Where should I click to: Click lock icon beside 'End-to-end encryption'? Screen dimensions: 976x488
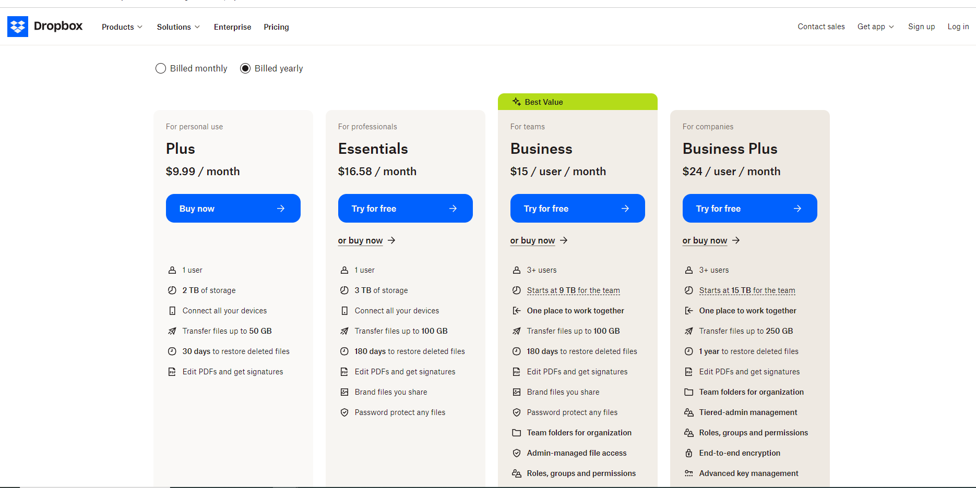pos(689,453)
